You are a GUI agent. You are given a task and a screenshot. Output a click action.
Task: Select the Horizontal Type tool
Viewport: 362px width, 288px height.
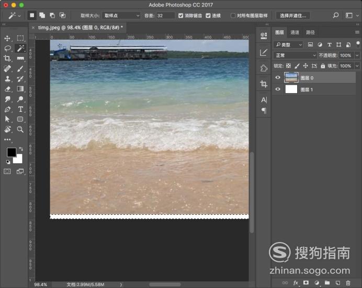pos(20,109)
